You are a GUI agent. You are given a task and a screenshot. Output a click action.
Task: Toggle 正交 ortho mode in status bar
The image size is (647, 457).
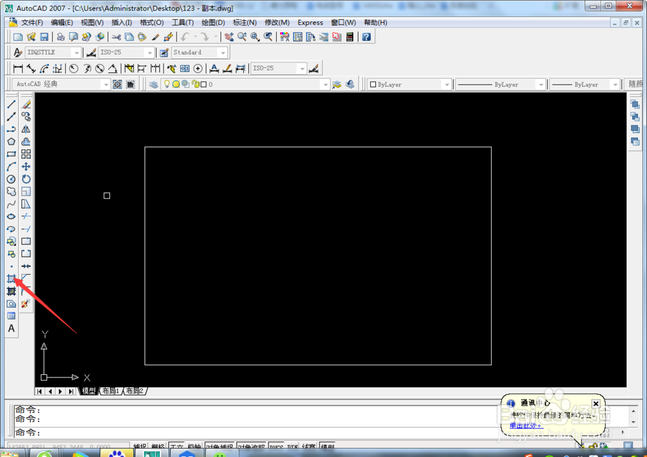coord(176,447)
